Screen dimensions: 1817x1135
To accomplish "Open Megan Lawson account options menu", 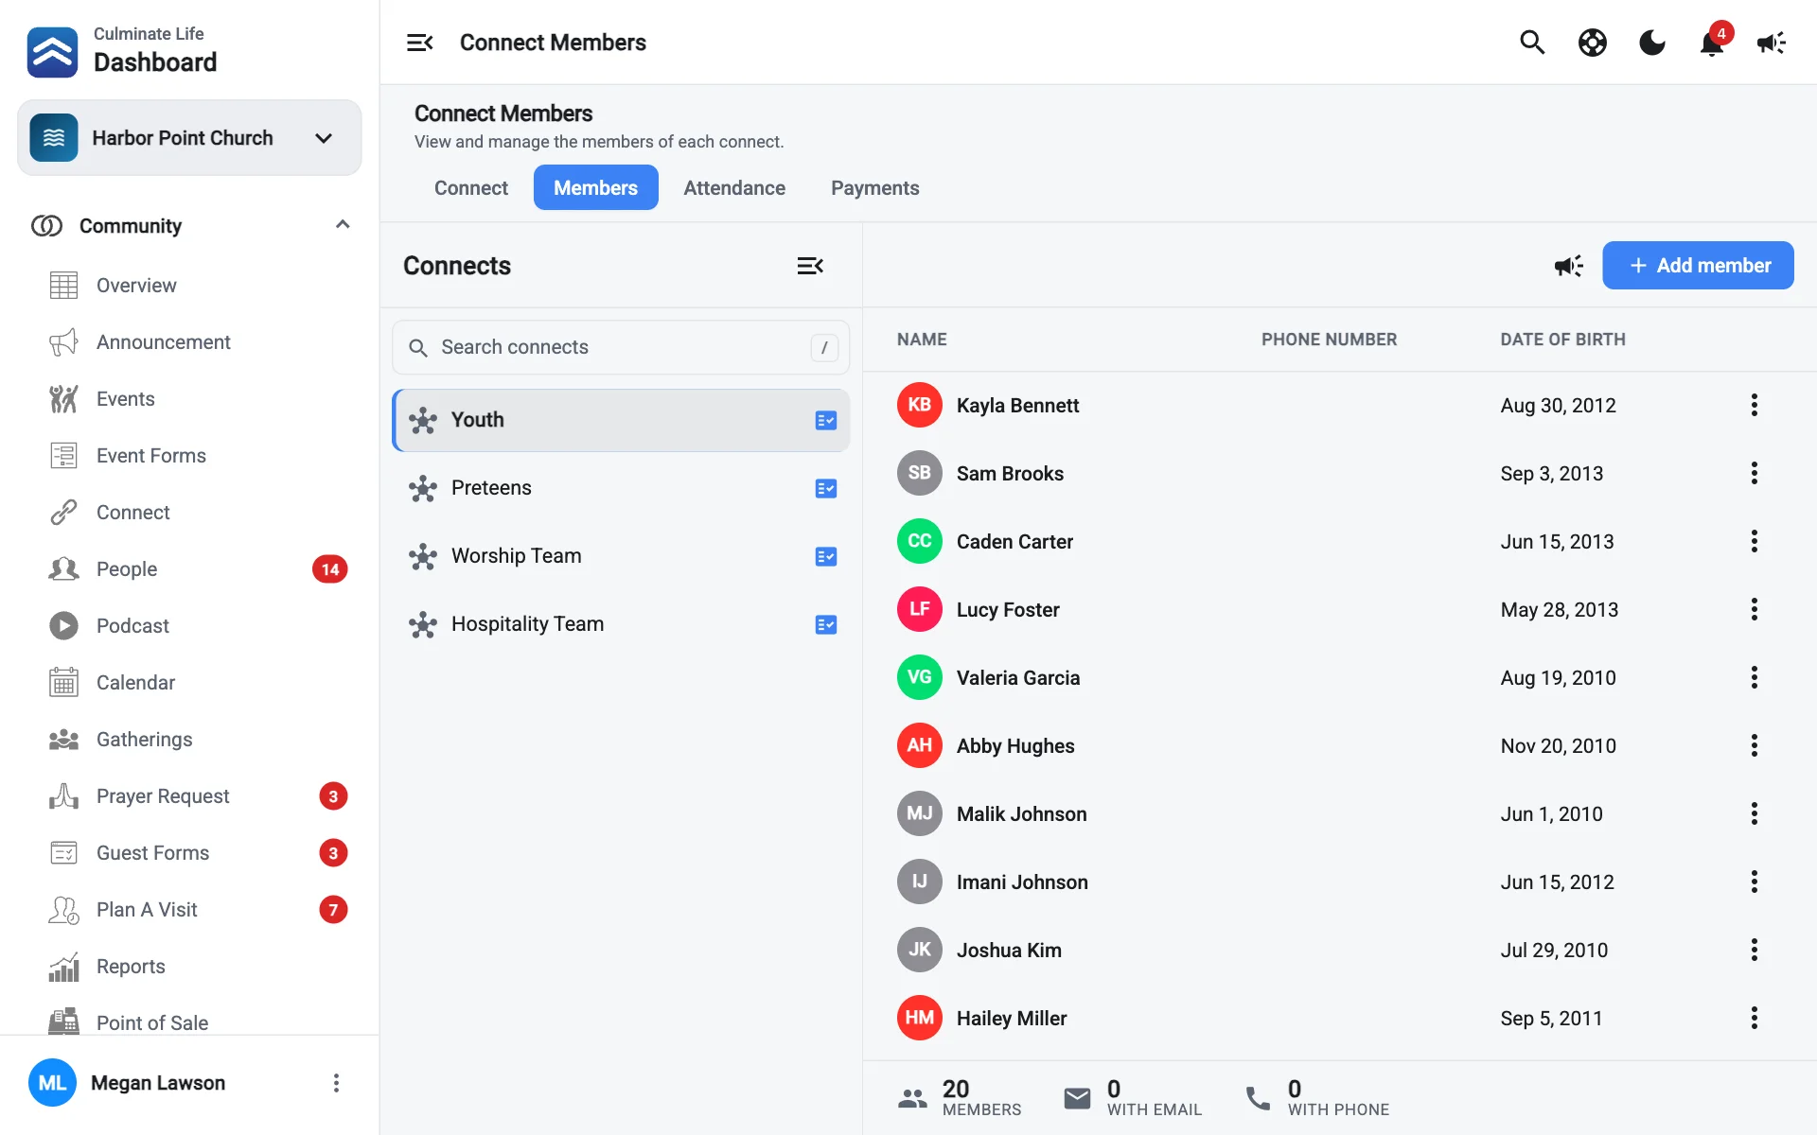I will [336, 1083].
